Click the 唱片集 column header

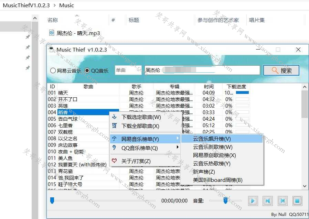point(257,20)
